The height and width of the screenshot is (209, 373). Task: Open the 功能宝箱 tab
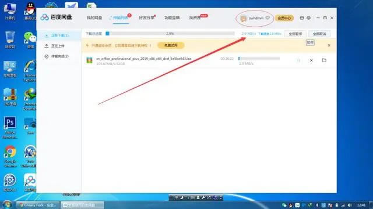(x=172, y=18)
